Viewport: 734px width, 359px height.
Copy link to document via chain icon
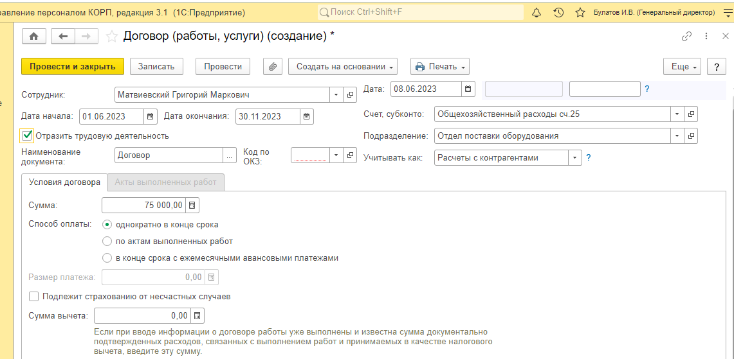(x=686, y=37)
